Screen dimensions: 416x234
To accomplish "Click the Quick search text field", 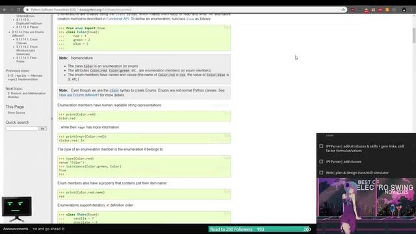I will click(21, 129).
